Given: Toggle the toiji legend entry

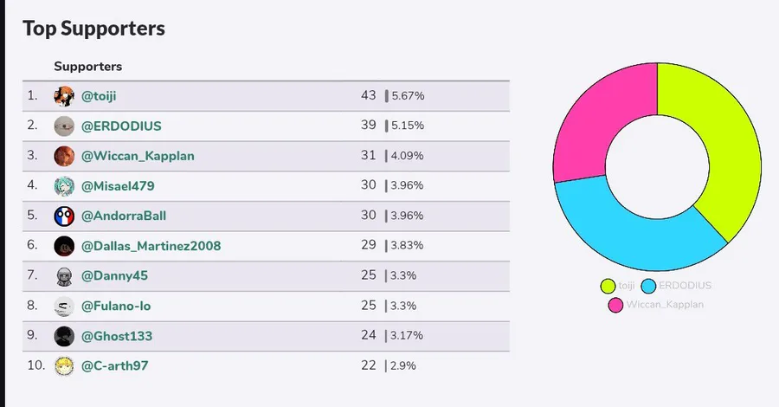Looking at the screenshot, I should (618, 286).
